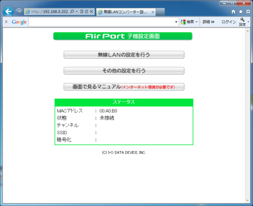
Task: Stop loading with the address bar X
Action: 91,12
